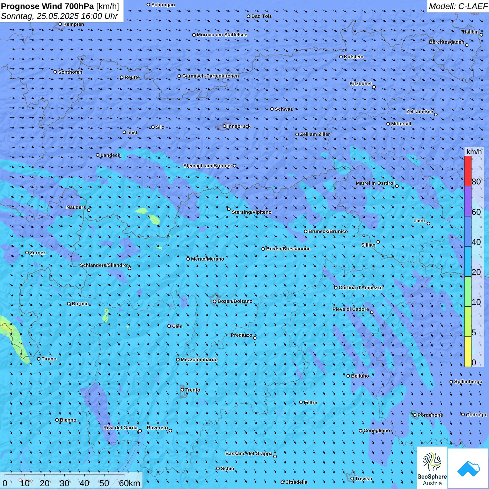Click the 'Matrei in Osttirol' label
The image size is (489, 489).
click(375, 183)
